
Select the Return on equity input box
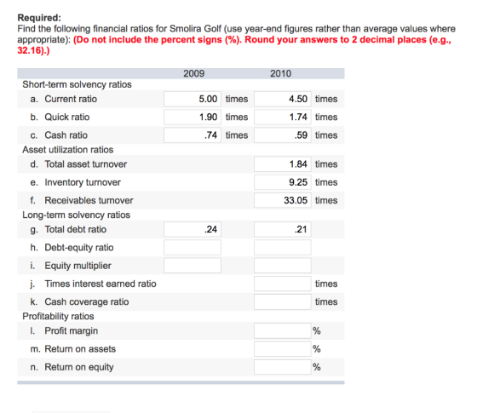tap(283, 367)
